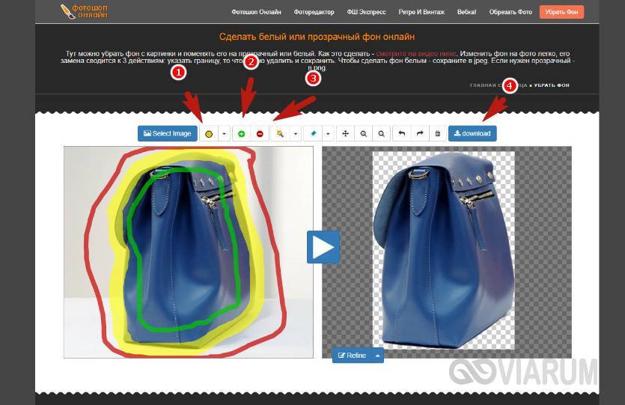Enable the move/pan tool
Viewport: 625px width, 405px height.
point(346,134)
